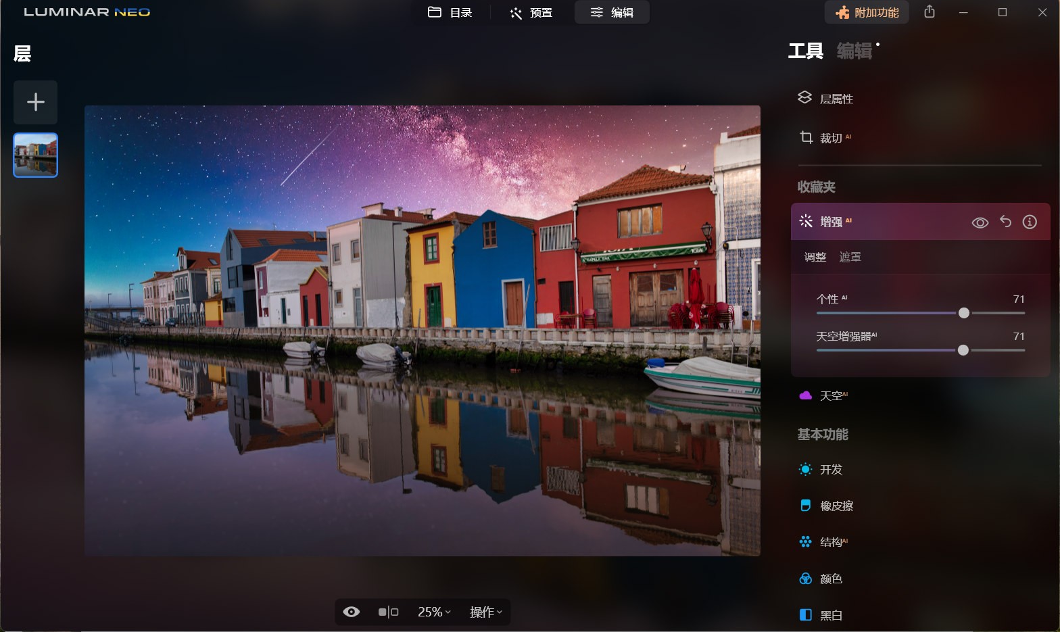Toggle the original preview eye button

click(x=352, y=612)
